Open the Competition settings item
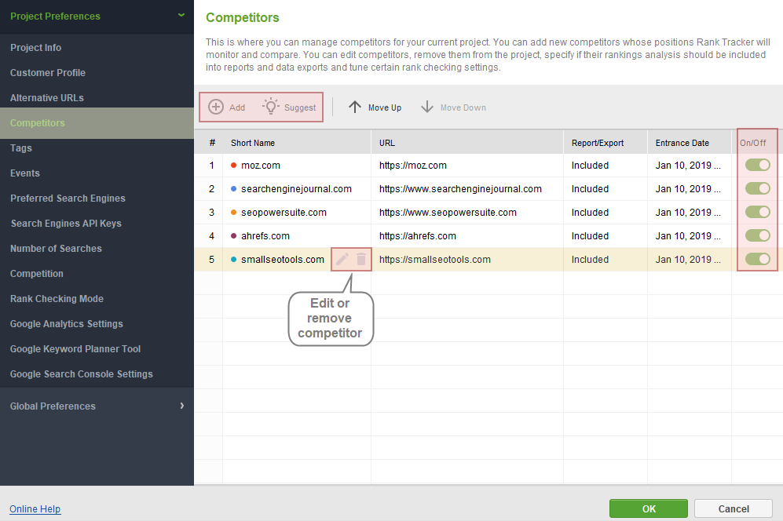This screenshot has height=521, width=783. coord(97,274)
